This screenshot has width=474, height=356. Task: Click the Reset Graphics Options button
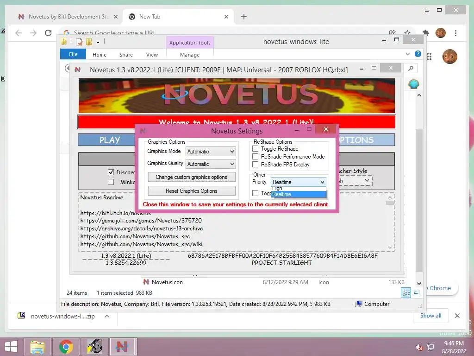point(192,191)
